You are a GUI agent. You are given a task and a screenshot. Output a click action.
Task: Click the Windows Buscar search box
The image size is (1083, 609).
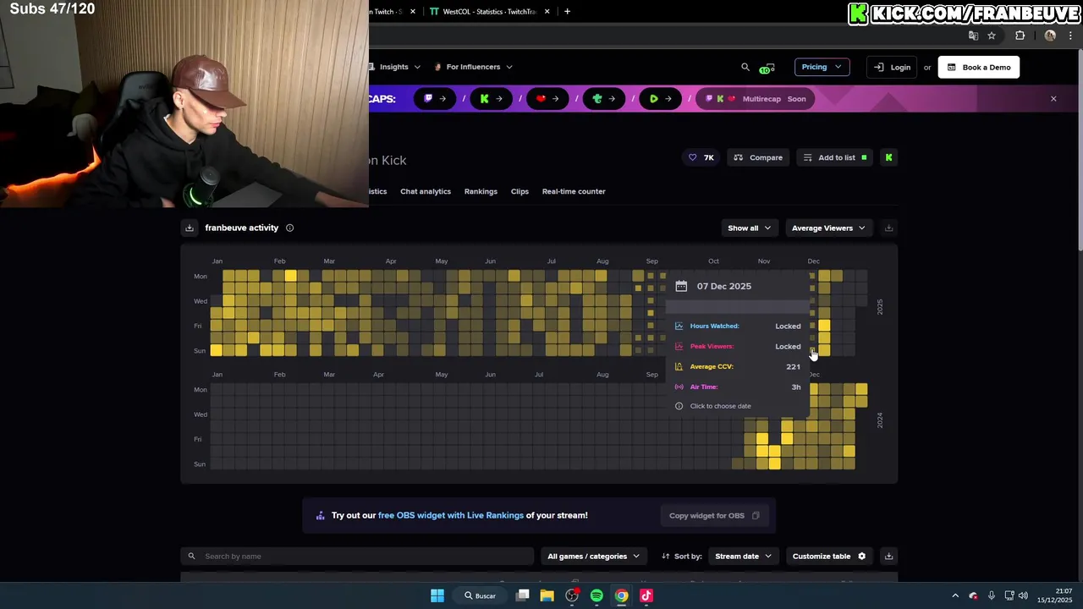point(479,595)
